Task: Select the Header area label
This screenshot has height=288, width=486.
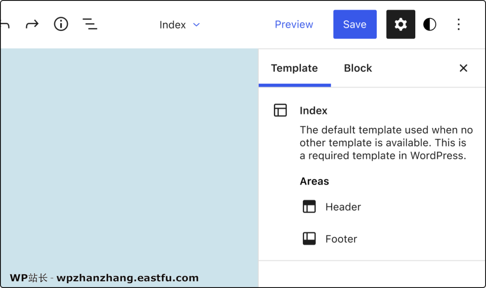Action: [343, 207]
